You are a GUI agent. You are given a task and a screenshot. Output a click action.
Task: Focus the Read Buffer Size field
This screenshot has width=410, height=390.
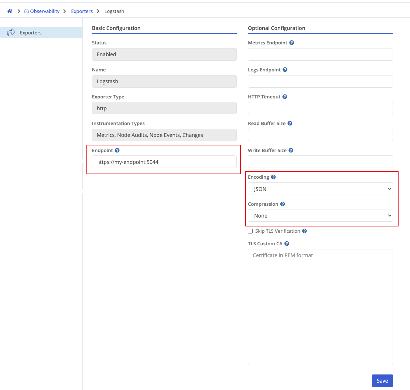320,135
